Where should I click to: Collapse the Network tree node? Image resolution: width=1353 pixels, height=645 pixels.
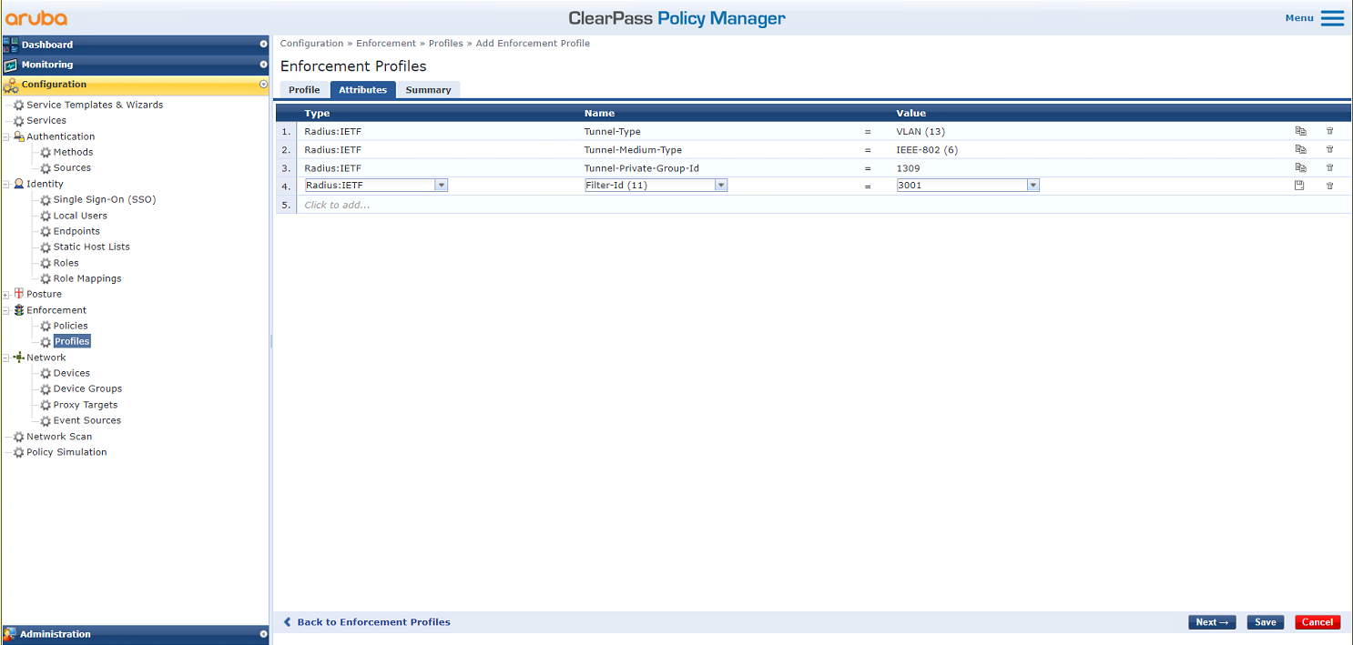(x=6, y=358)
